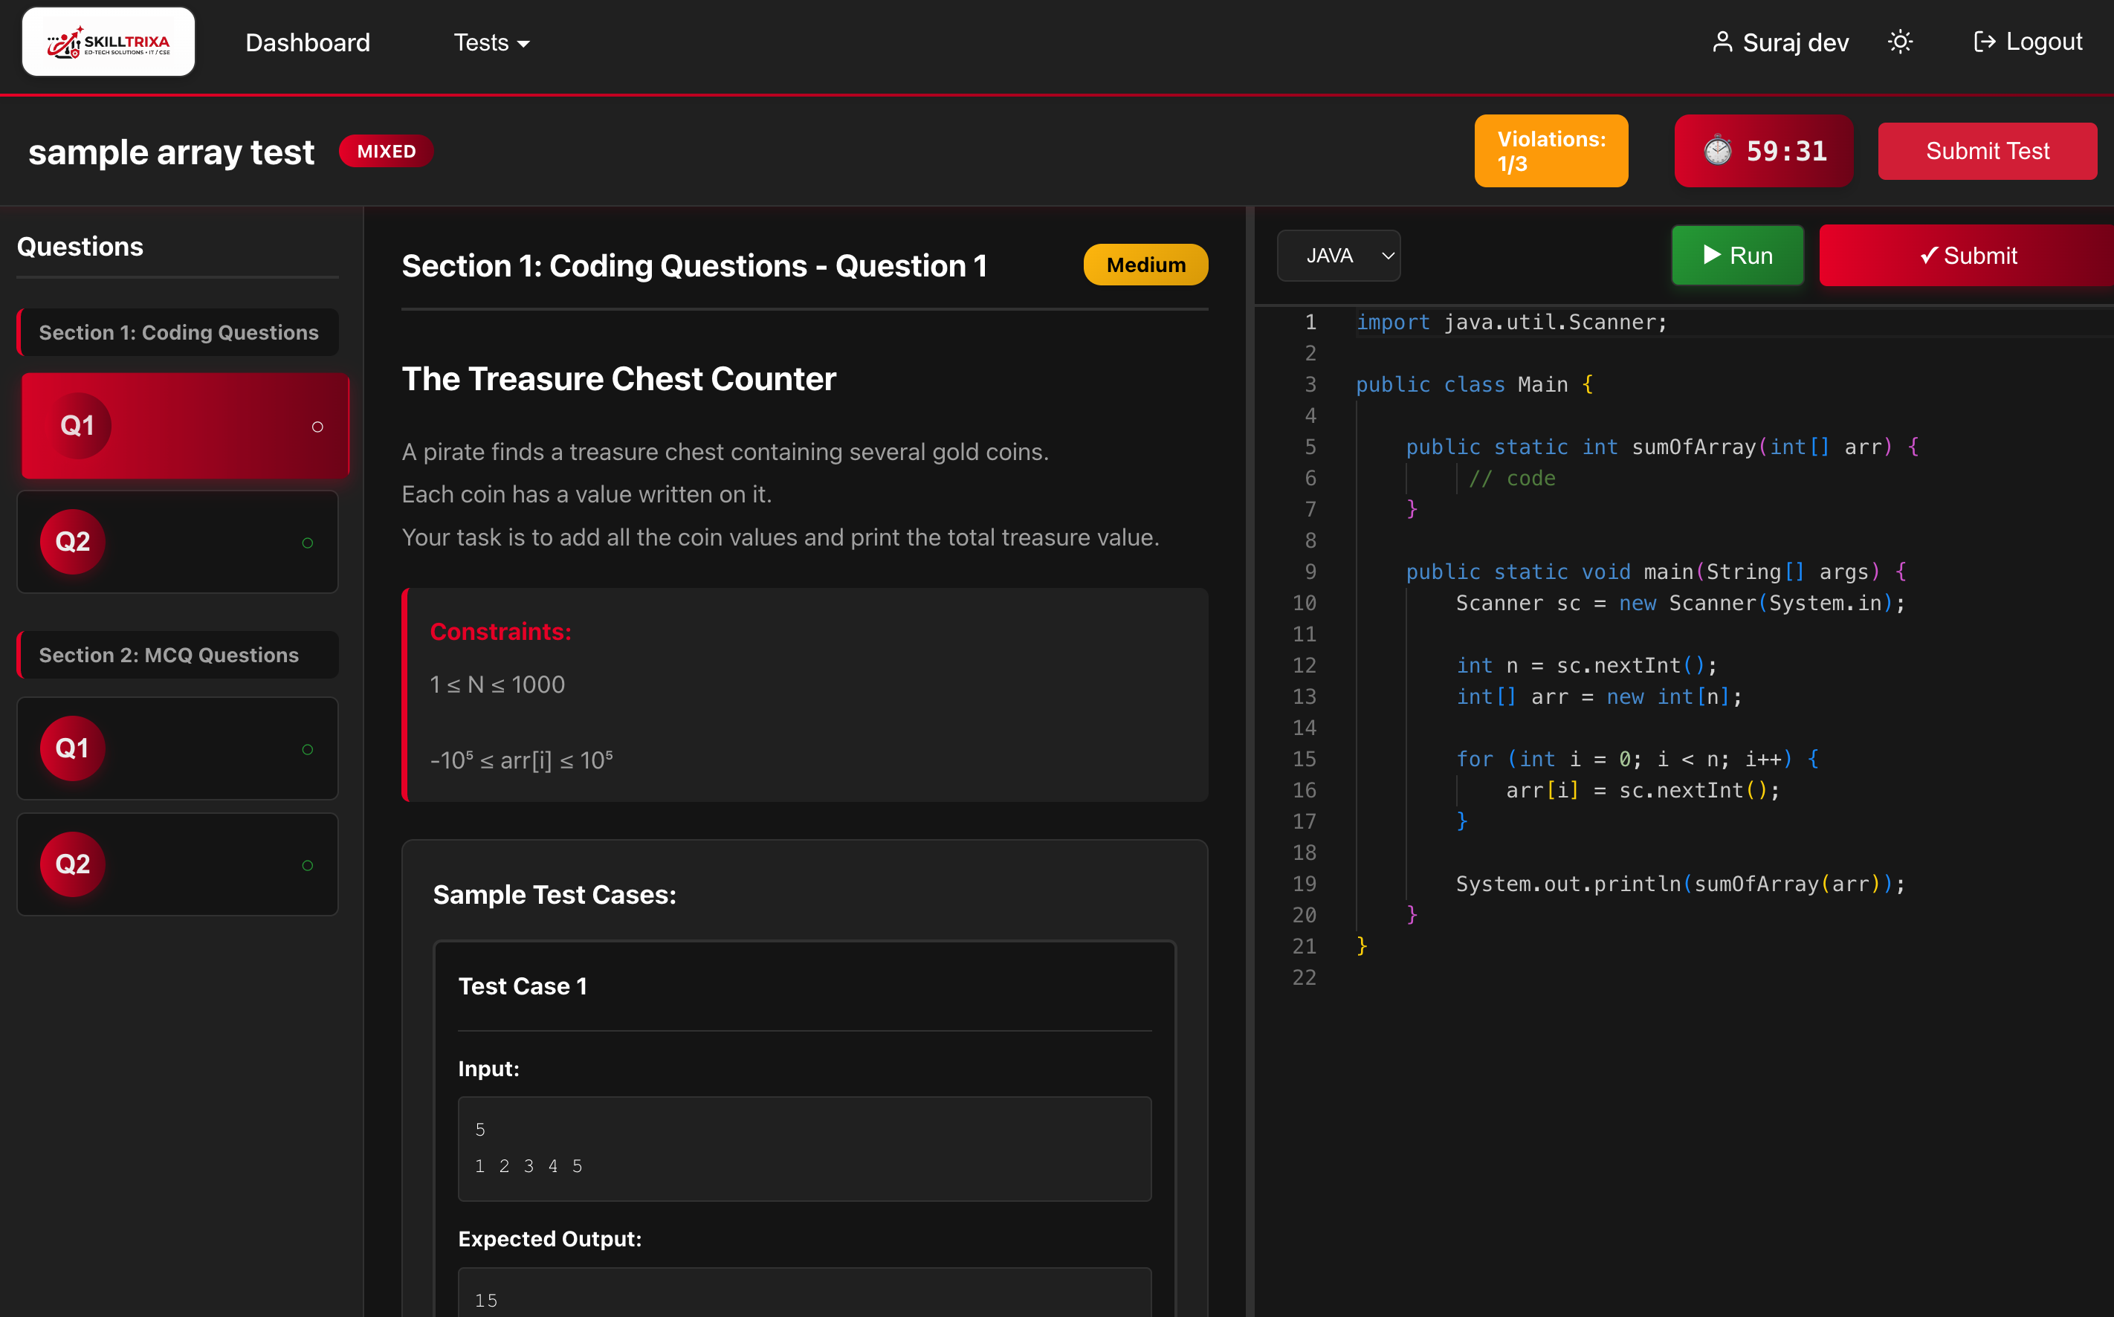Open the JAVA language dropdown

[1338, 255]
